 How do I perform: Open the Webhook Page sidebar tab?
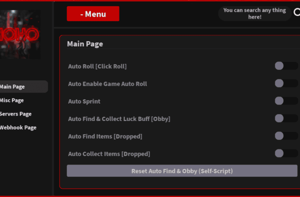(x=18, y=128)
